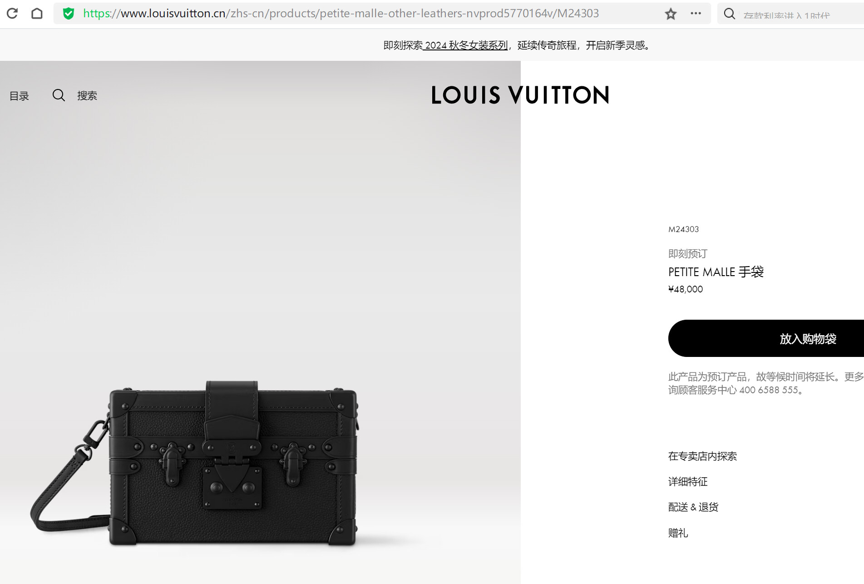Open the 目录 catalog menu

coord(19,96)
